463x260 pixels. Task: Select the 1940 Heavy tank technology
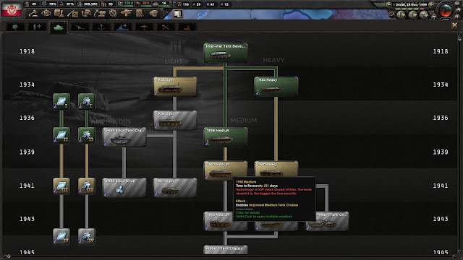coord(276,168)
